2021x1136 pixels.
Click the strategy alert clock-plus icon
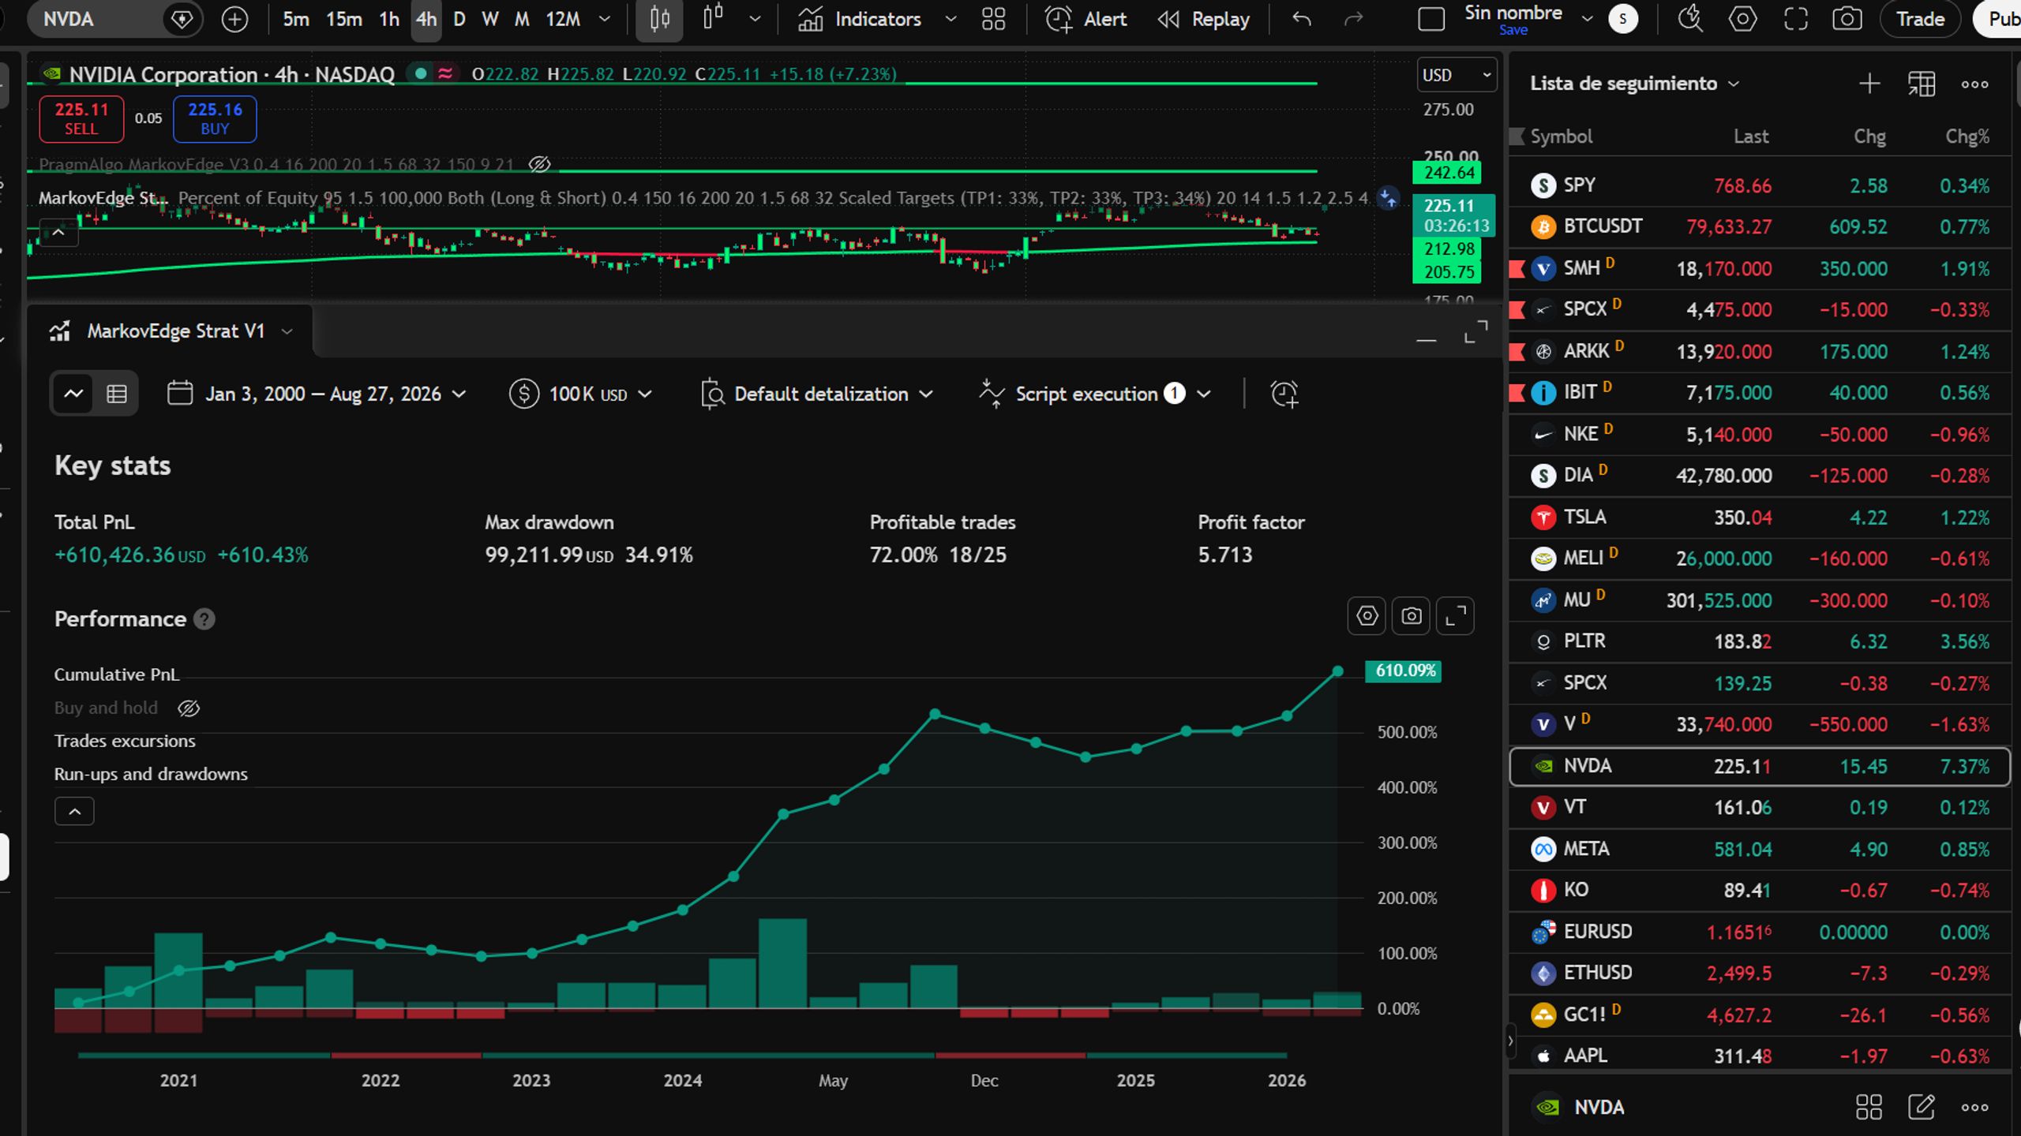coord(1284,394)
